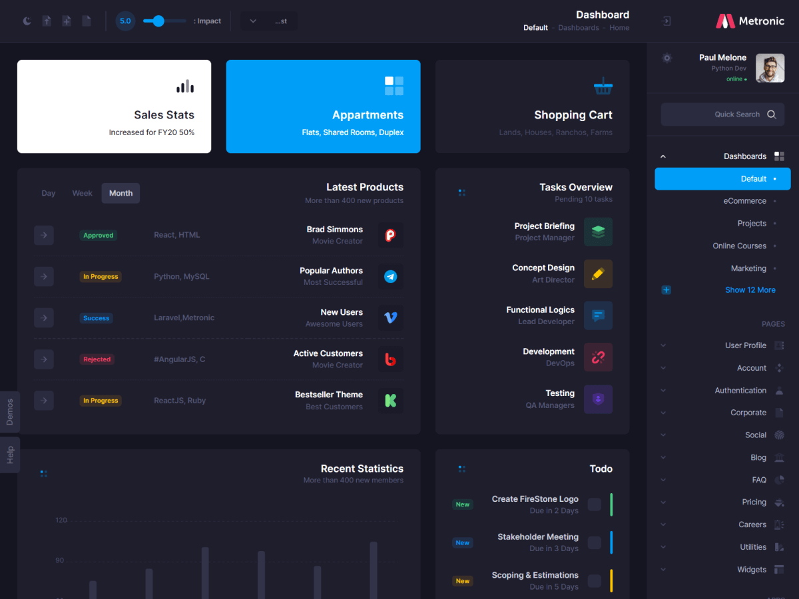
Task: Select eCommerce in the Dashboards menu
Action: pyautogui.click(x=744, y=201)
